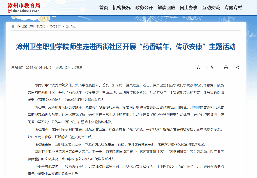This screenshot has width=257, height=178.
Task: Select 解读回应 in the top navigation
Action: click(x=166, y=8)
